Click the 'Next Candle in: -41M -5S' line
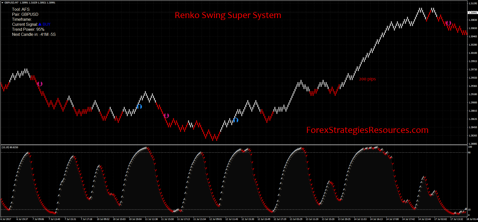Viewport: 478px width, 222px height. point(34,34)
